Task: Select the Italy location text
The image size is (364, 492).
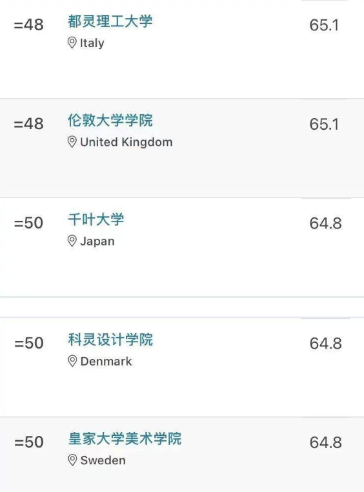Action: pyautogui.click(x=92, y=43)
